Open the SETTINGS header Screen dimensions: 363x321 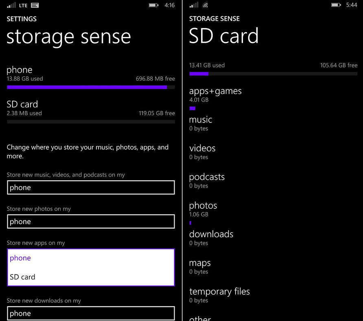coord(21,19)
